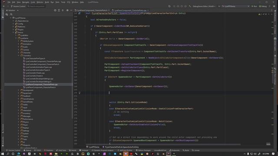Open the Version Control tool window tab
Screen dimensions: 278x156
pyautogui.click(x=13, y=150)
